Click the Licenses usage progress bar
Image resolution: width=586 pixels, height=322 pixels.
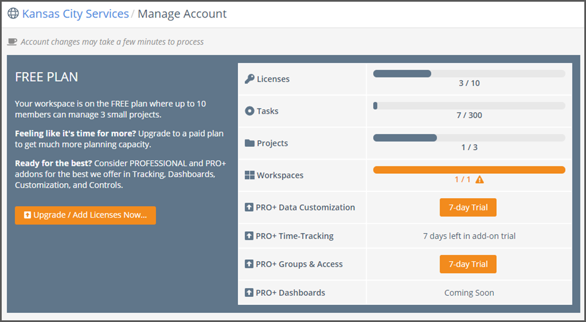point(469,74)
